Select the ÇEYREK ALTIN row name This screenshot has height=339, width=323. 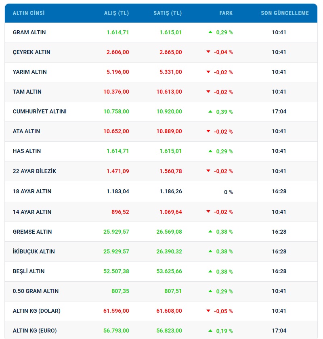coord(31,52)
